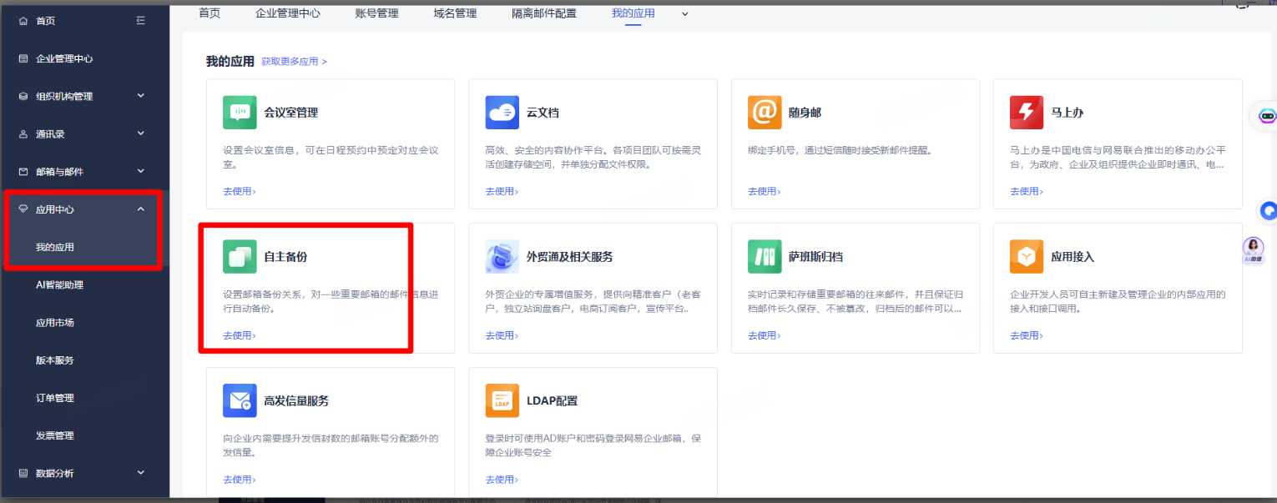Open the blue chat floating icon
The height and width of the screenshot is (503, 1277).
pyautogui.click(x=1269, y=209)
